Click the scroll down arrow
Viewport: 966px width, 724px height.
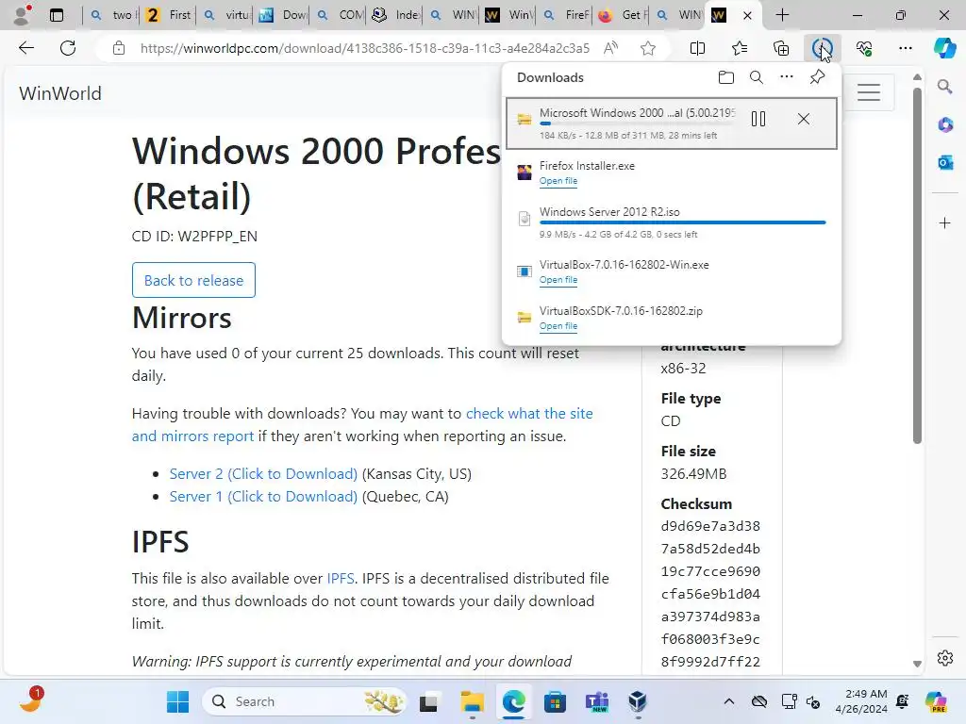click(917, 664)
